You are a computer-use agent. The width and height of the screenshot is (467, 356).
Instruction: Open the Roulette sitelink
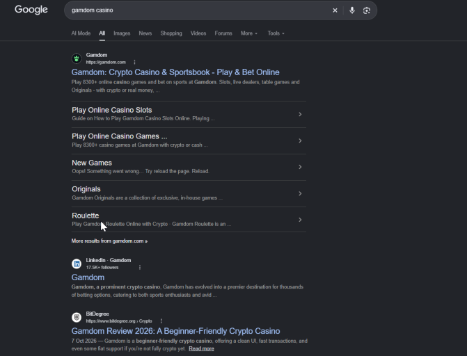pyautogui.click(x=85, y=216)
